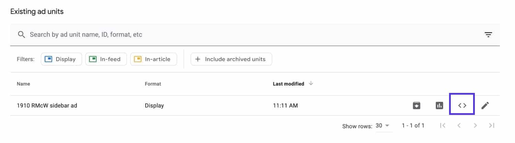
Task: Toggle the Display format filter
Action: coord(61,59)
